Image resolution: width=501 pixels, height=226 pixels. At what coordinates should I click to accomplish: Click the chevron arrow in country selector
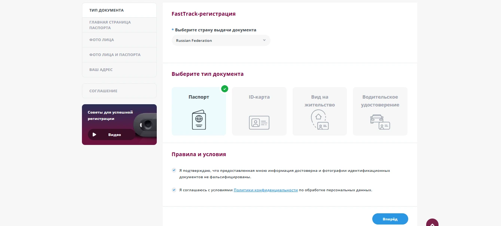264,40
